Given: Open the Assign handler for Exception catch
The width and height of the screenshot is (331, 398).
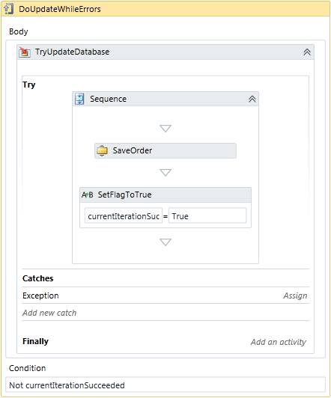Looking at the screenshot, I should pyautogui.click(x=295, y=296).
